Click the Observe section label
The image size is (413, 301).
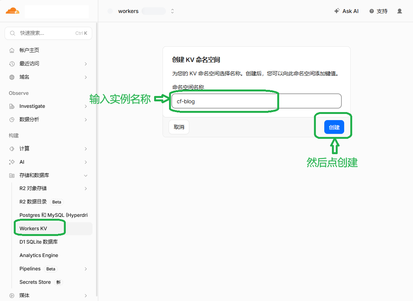[19, 93]
